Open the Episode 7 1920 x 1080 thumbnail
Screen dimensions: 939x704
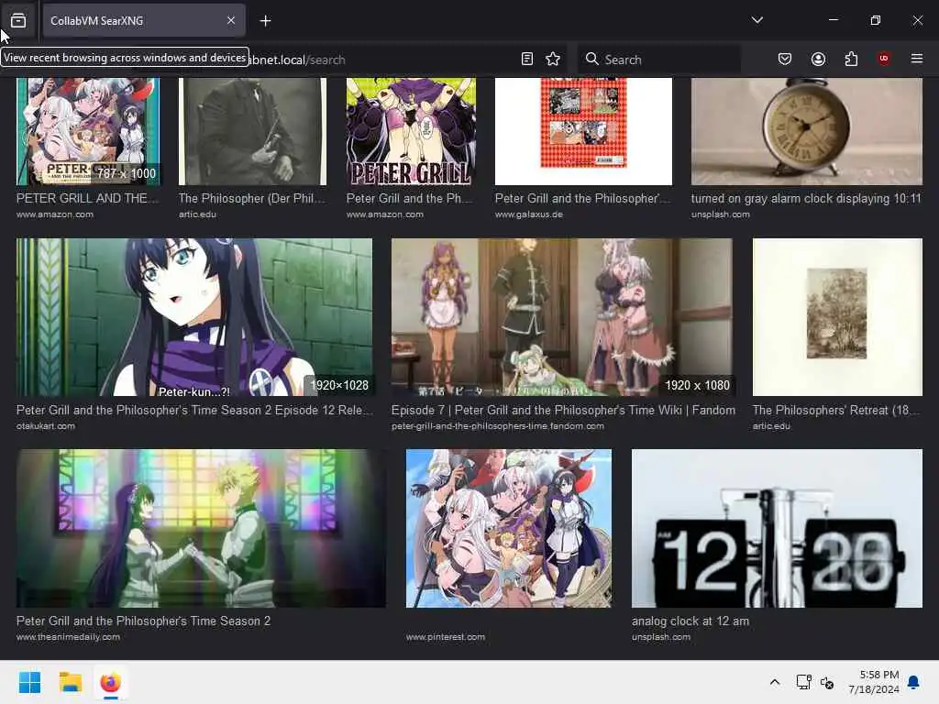tap(562, 317)
